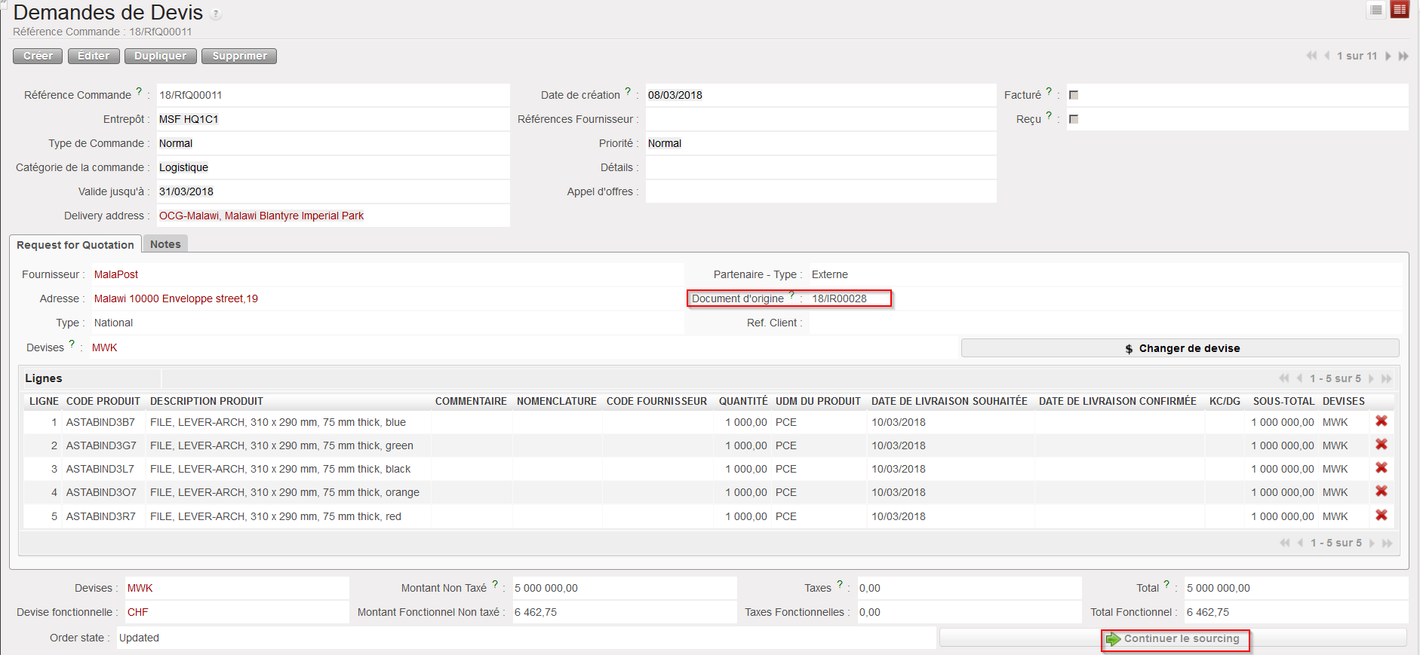Screen dimensions: 1420x655
Task: Open help icon next to Document d'origine
Action: point(791,295)
